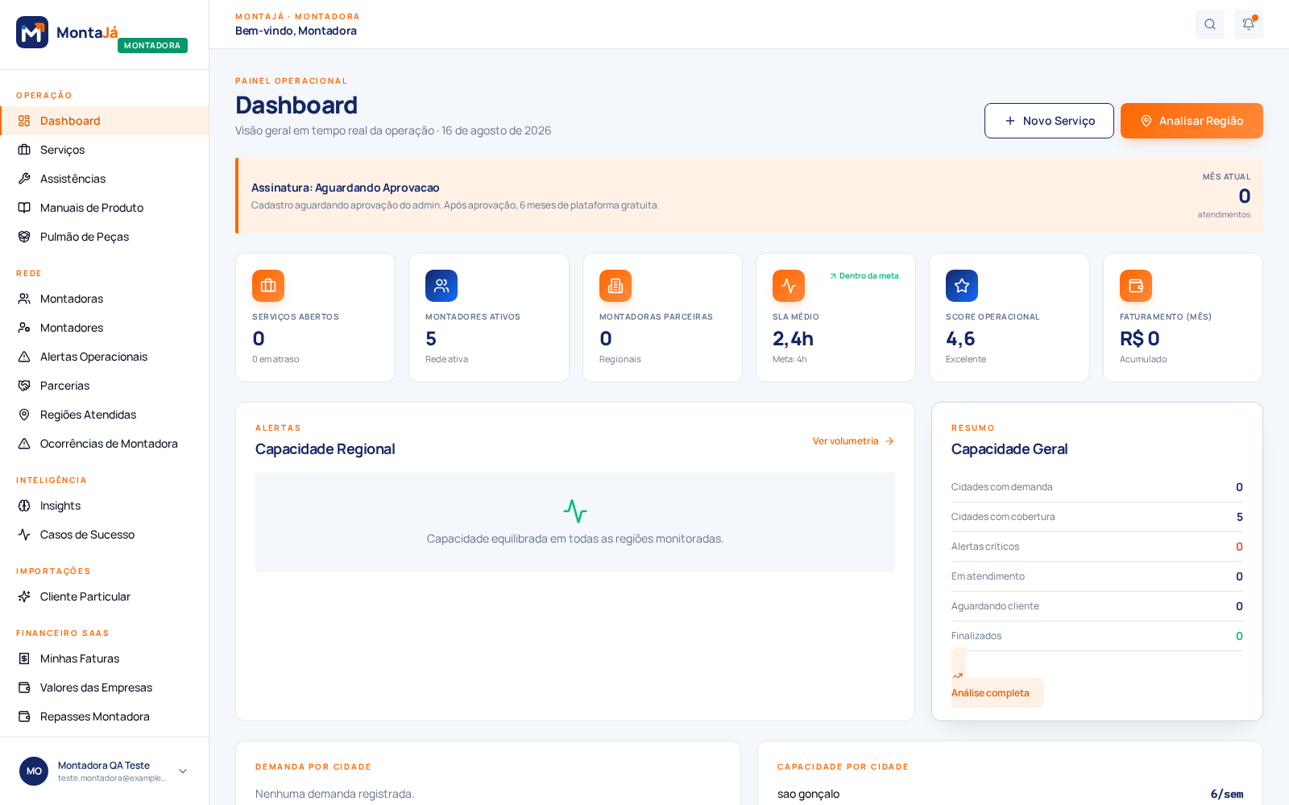Click the Montadoras Parceiras building icon

point(615,286)
